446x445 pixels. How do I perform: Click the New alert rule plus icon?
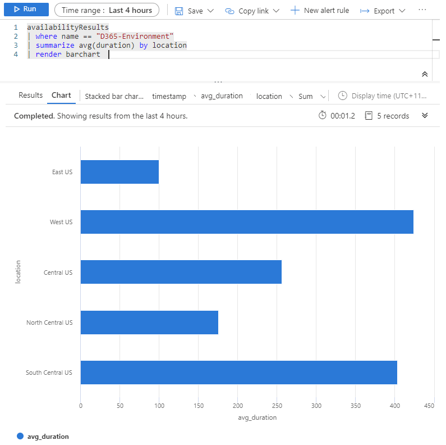[x=295, y=11]
